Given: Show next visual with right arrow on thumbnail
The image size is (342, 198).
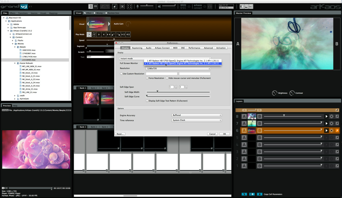Looking at the screenshot, I should pyautogui.click(x=109, y=24).
